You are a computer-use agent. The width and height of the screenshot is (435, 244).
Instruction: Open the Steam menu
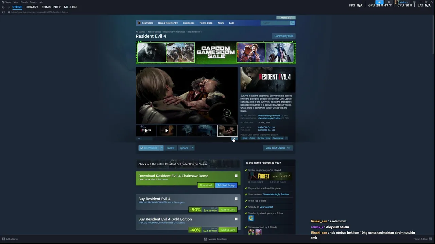click(8, 2)
